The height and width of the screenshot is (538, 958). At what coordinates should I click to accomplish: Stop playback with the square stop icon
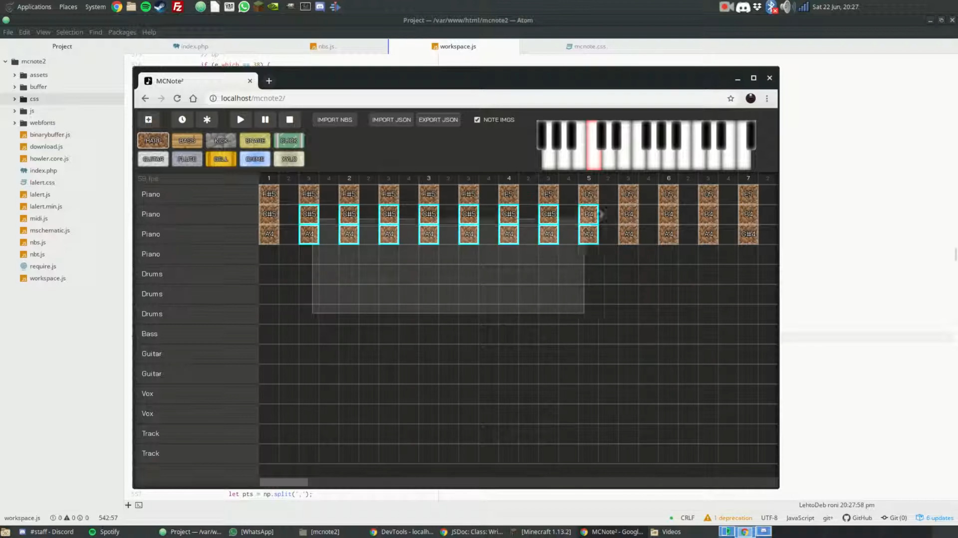[289, 120]
